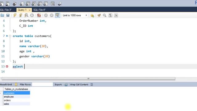197x111 pixels.
Task: Collapse the create table customers block
Action: click(x=10, y=36)
